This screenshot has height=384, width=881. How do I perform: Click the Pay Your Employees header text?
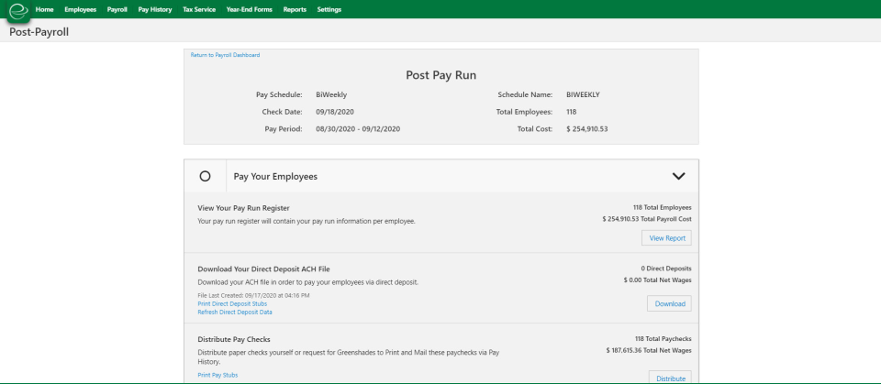[x=275, y=176]
